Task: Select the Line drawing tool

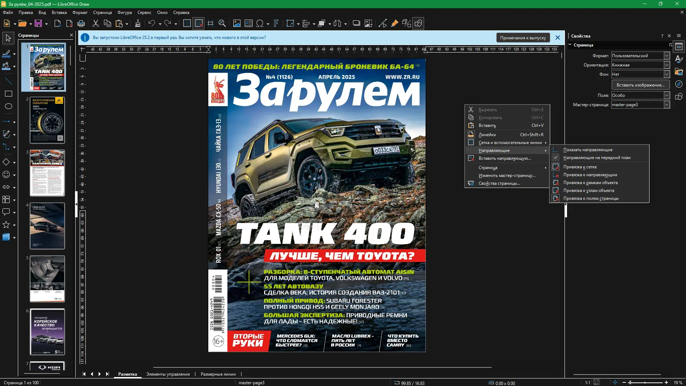Action: [x=9, y=81]
